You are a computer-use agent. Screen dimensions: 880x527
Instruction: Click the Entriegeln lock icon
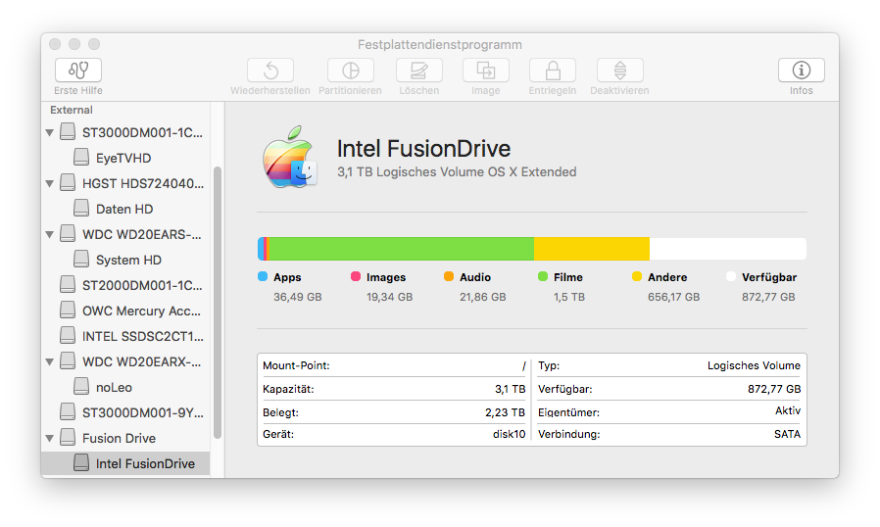[553, 71]
